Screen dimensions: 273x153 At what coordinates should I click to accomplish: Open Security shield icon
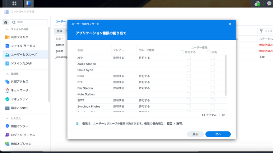tap(8, 99)
